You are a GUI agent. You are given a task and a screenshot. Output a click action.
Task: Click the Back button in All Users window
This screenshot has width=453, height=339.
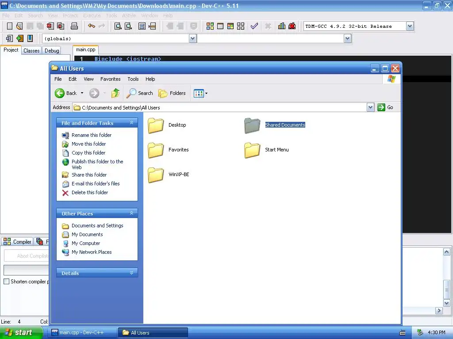tap(65, 93)
